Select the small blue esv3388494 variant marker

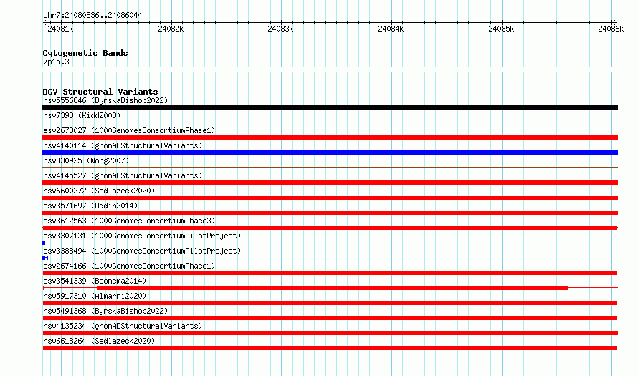point(45,258)
